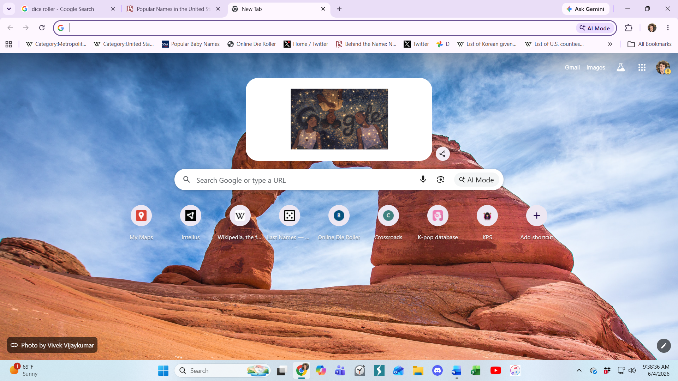Viewport: 678px width, 381px height.
Task: Open the K-pop database shortcut
Action: 438,223
